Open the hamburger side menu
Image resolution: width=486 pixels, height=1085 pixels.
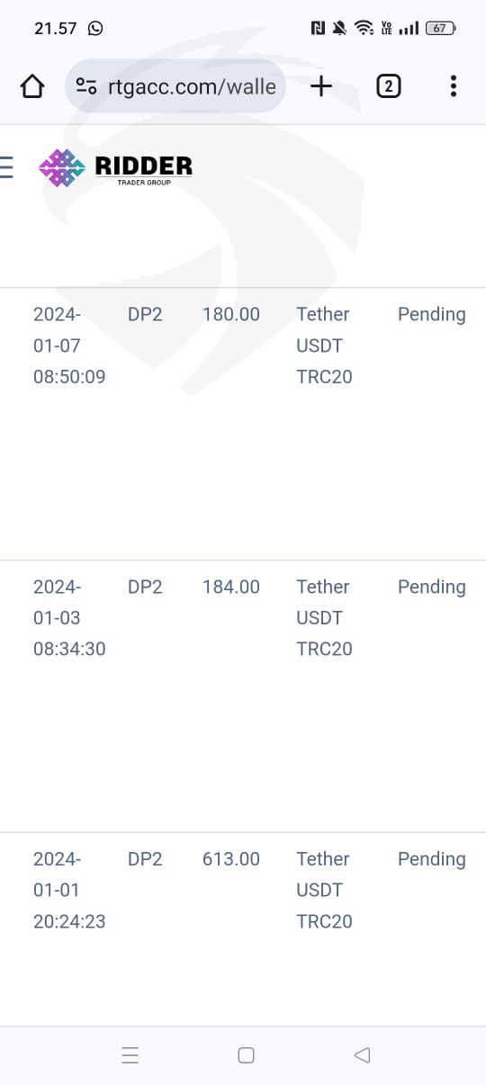click(6, 167)
